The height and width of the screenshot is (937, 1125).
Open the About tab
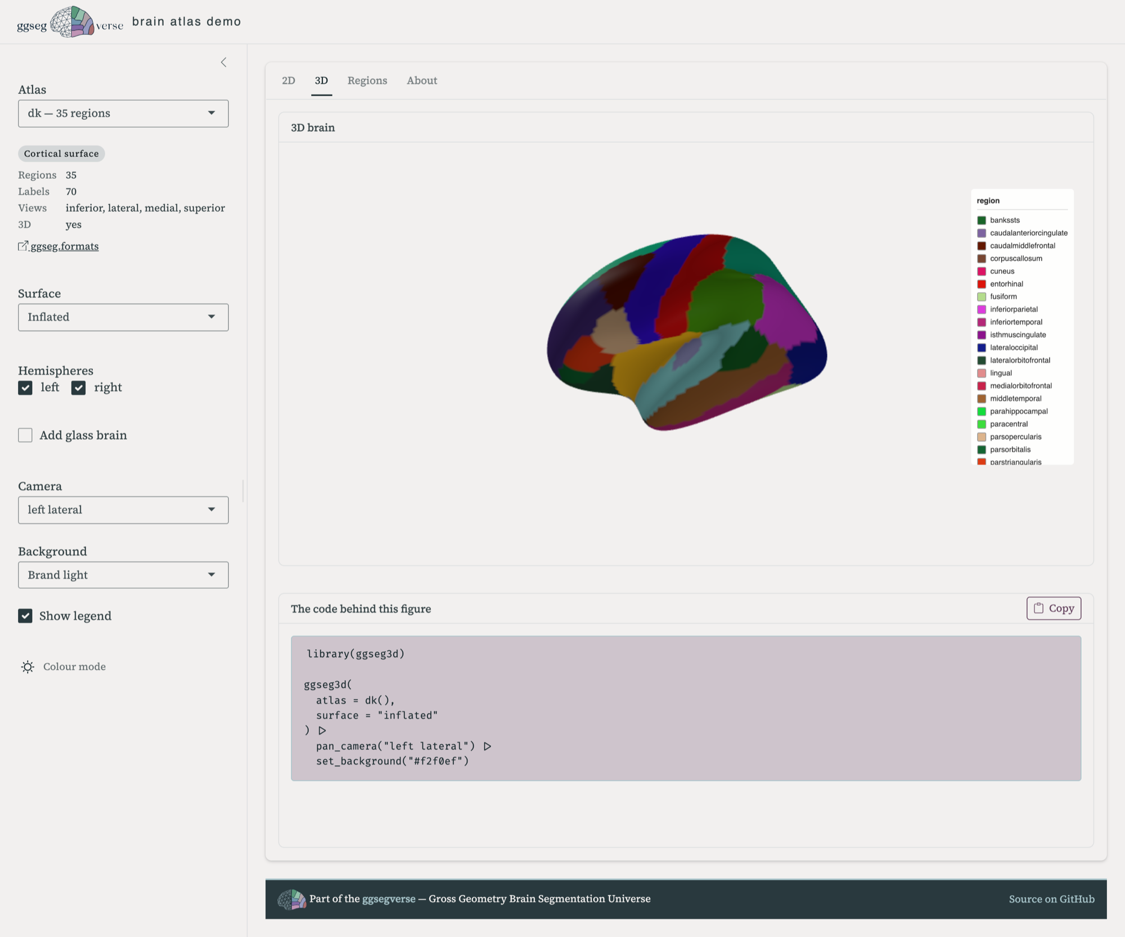[x=422, y=80]
